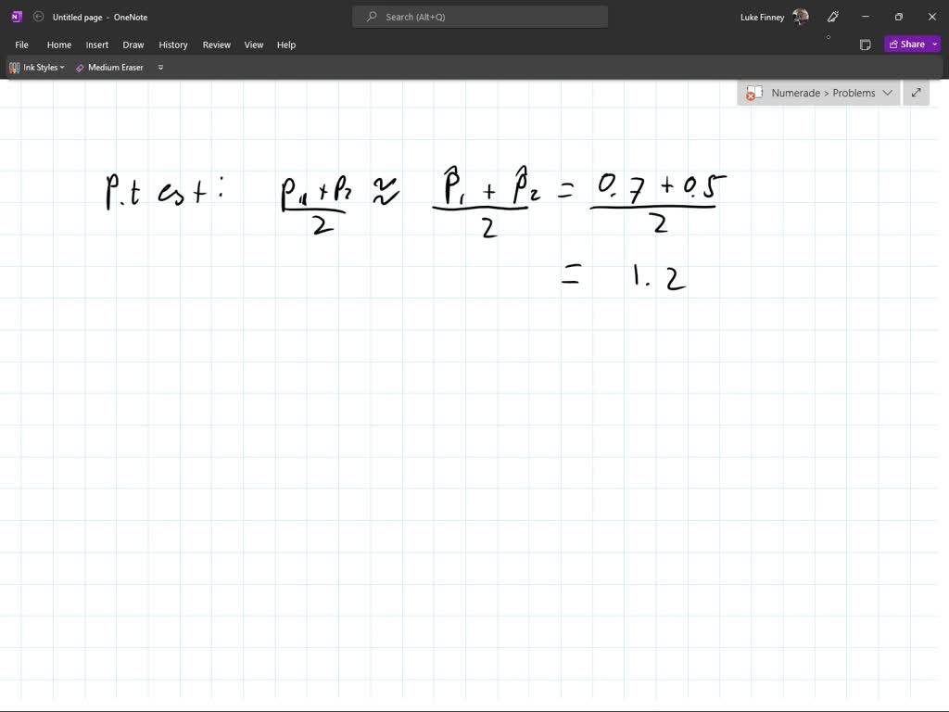Select the Medium Eraser tool icon
The width and height of the screenshot is (949, 712).
[x=80, y=67]
